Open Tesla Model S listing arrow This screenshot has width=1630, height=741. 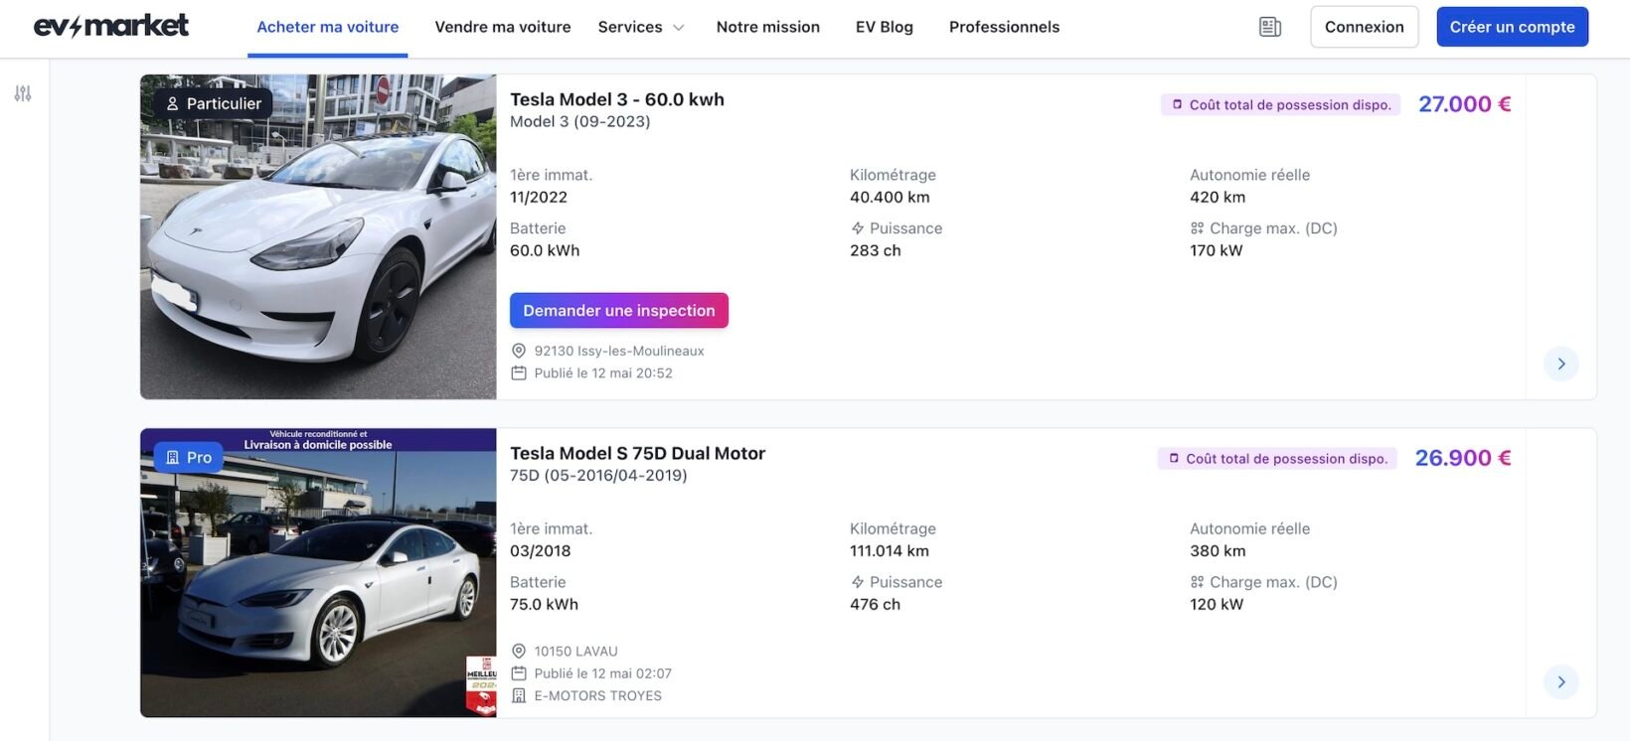[1560, 681]
